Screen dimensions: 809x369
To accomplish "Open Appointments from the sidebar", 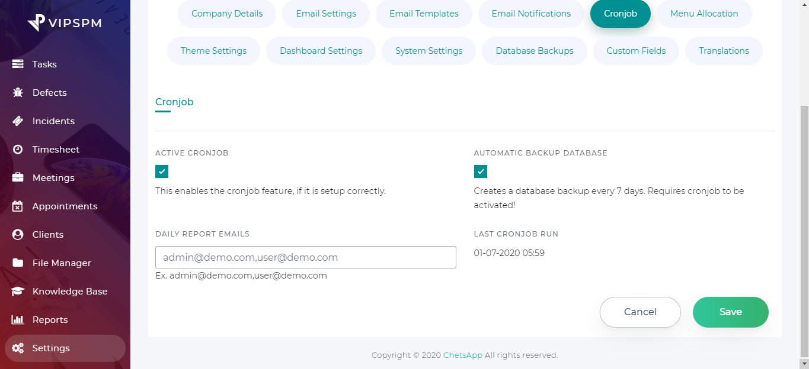I will click(x=18, y=206).
